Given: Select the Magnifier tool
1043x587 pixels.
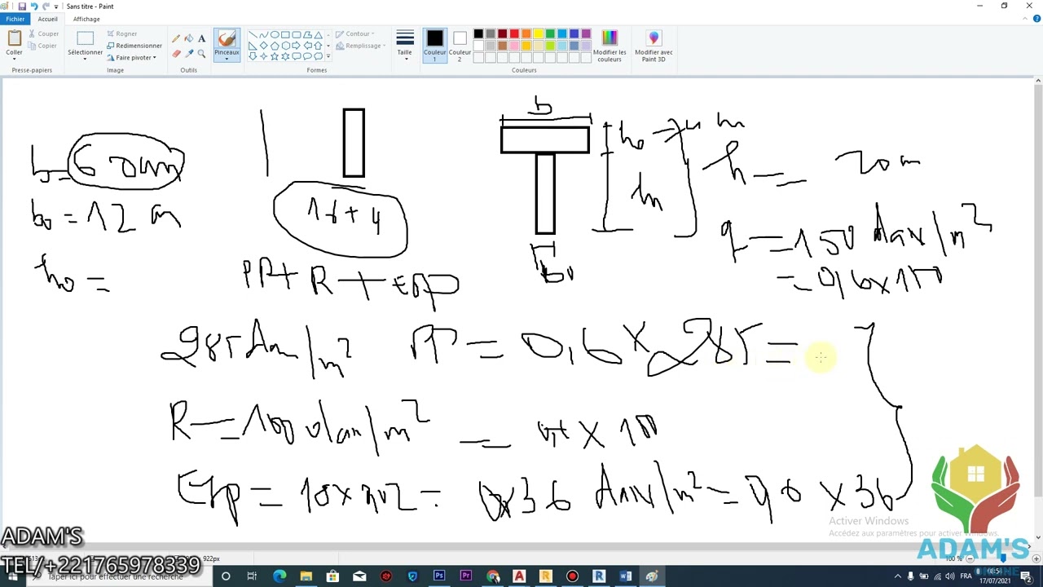Looking at the screenshot, I should coord(202,53).
